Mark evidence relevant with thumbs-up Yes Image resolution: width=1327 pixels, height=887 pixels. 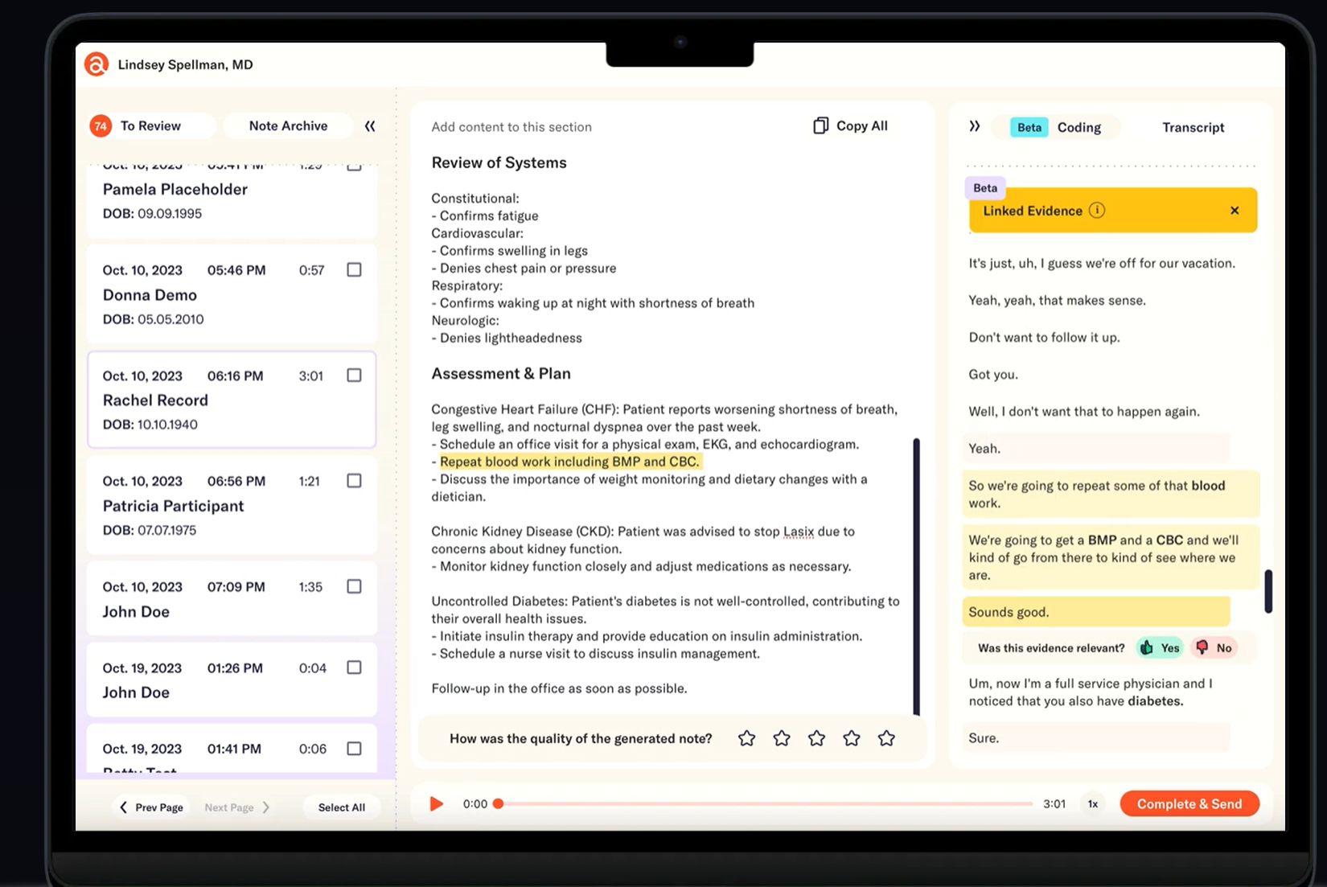coord(1158,647)
